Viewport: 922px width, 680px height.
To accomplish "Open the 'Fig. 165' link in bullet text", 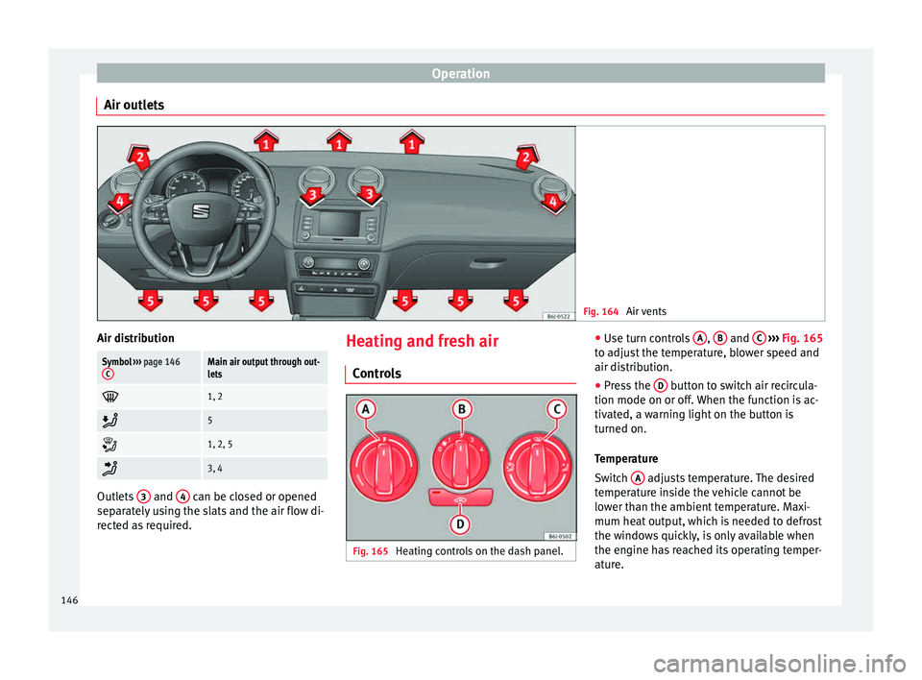I will [802, 338].
